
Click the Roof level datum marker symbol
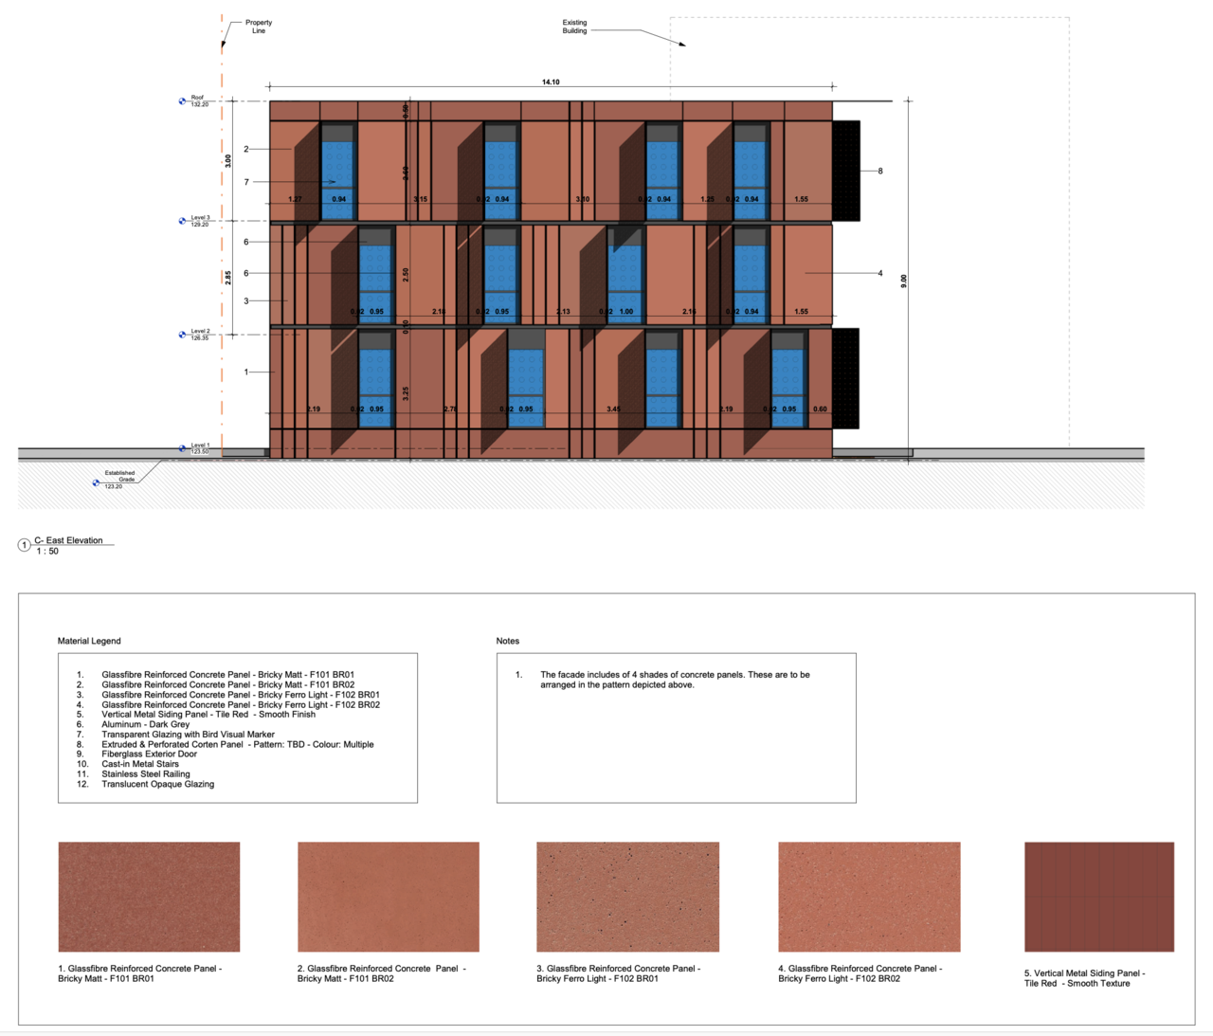[x=182, y=101]
